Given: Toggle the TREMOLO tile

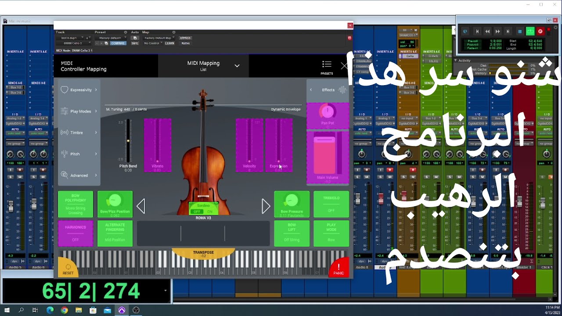Looking at the screenshot, I should pos(331,204).
